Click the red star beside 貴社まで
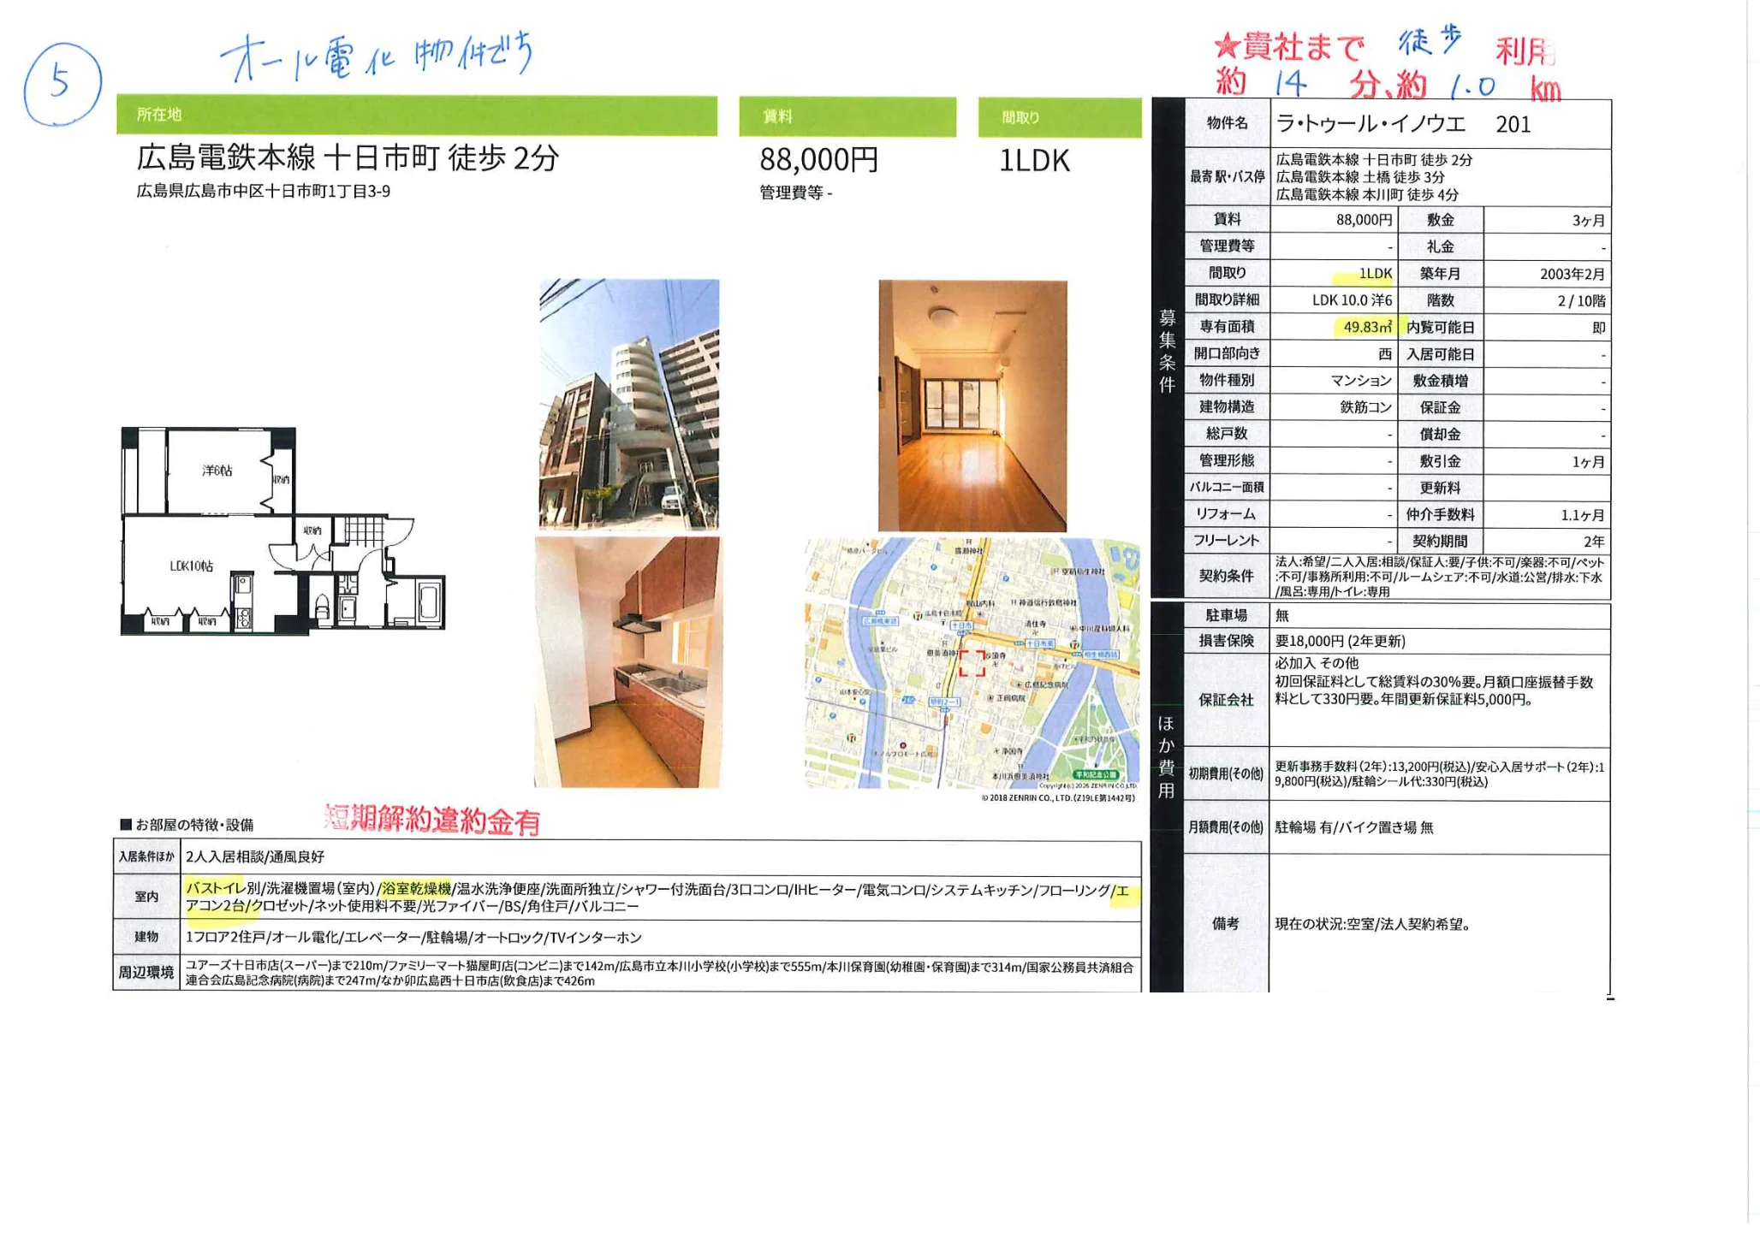The width and height of the screenshot is (1760, 1244). [x=1227, y=45]
